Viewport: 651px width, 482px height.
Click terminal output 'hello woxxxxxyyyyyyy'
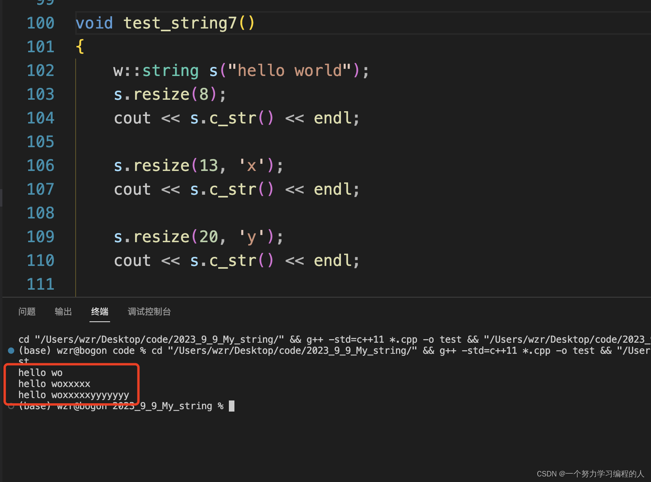click(x=74, y=395)
